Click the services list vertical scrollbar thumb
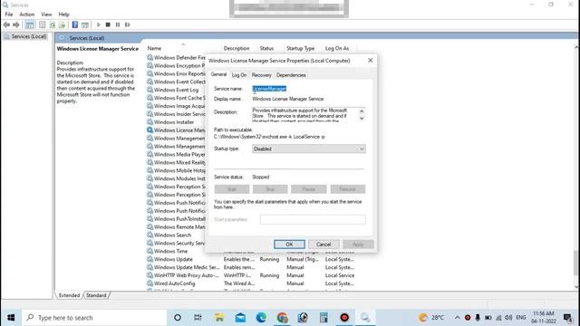Screen dimensions: 580x326 pyautogui.click(x=576, y=263)
